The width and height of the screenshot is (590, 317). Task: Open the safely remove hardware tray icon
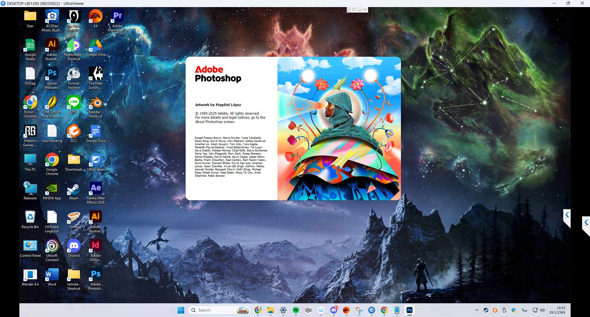(x=504, y=310)
